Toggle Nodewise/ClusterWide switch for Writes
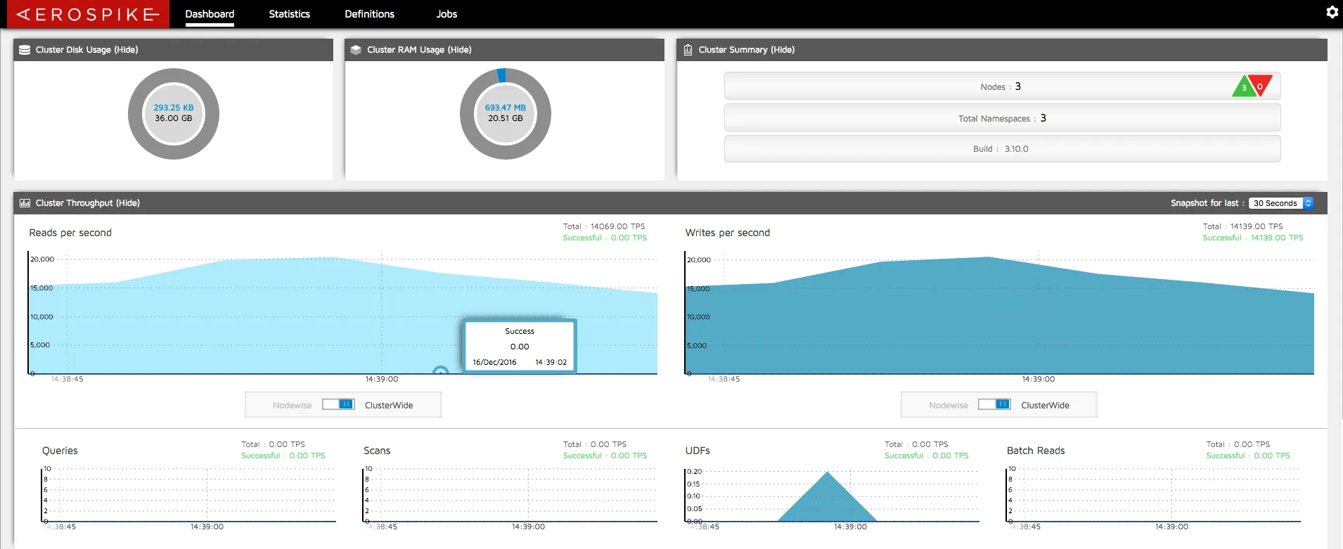 click(994, 404)
